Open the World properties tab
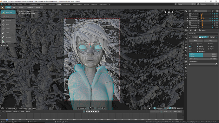 tap(186, 51)
